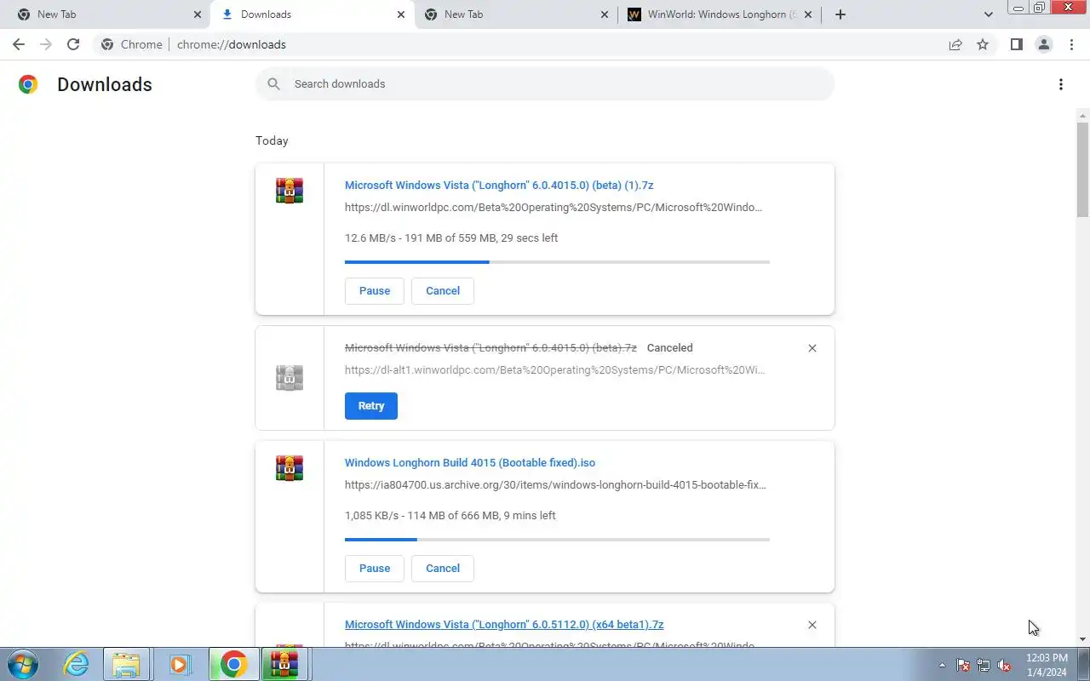1090x681 pixels.
Task: Click the Chrome taskbar icon
Action: (233, 664)
